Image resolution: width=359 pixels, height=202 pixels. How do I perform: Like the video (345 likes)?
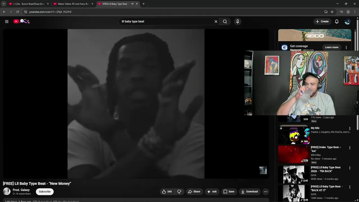(x=167, y=192)
